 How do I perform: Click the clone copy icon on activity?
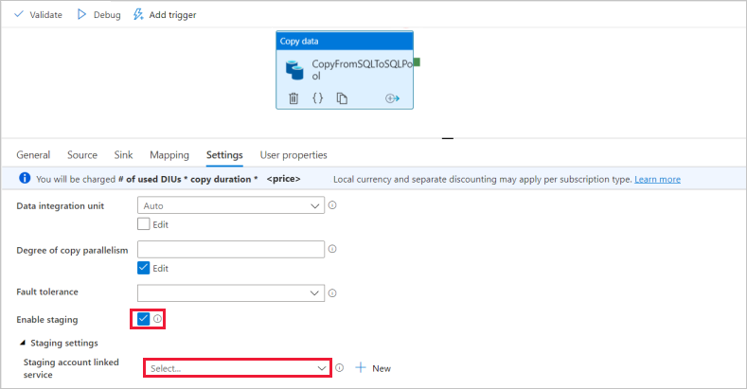pyautogui.click(x=343, y=97)
